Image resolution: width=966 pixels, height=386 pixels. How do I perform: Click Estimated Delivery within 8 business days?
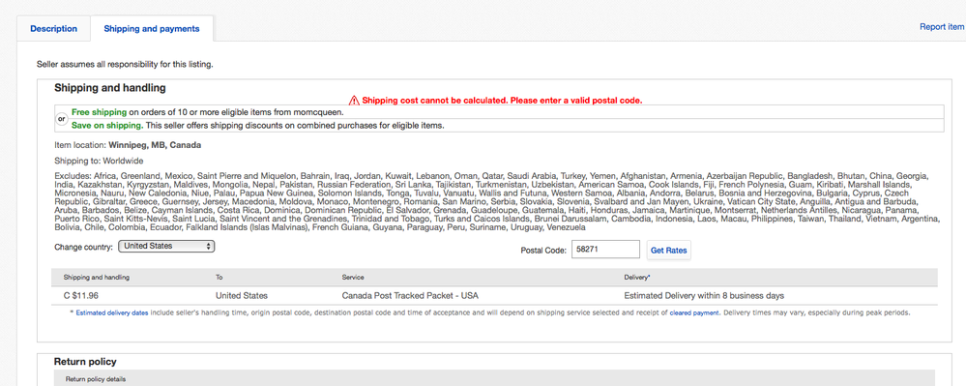click(x=704, y=295)
